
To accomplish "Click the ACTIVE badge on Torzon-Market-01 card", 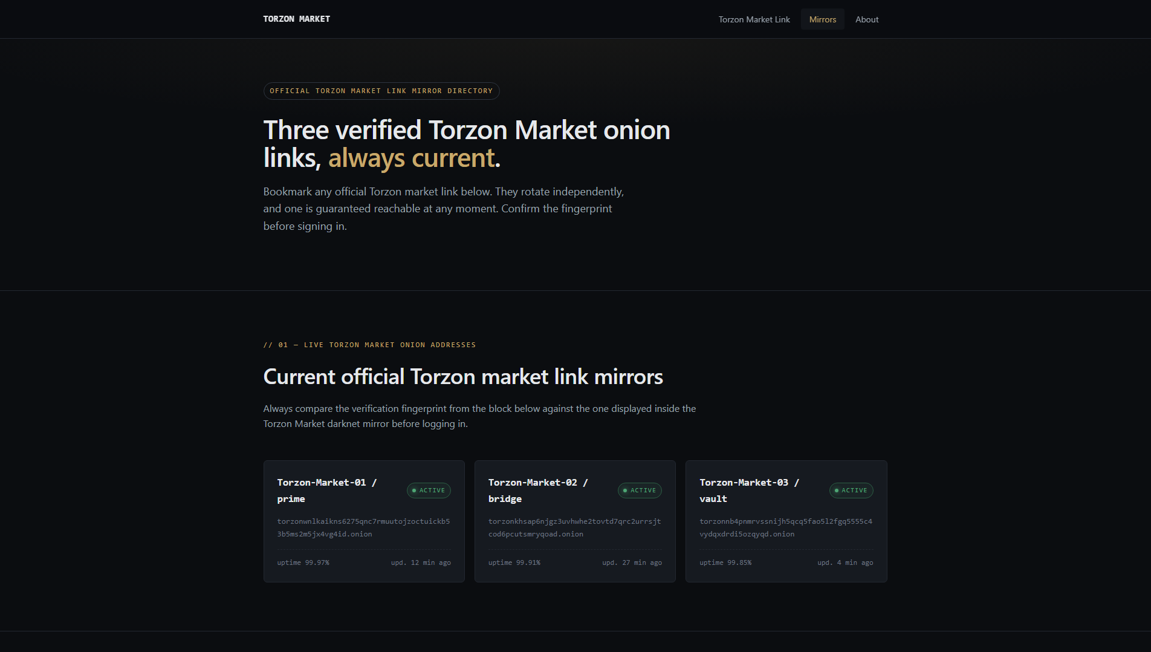I will tap(429, 491).
